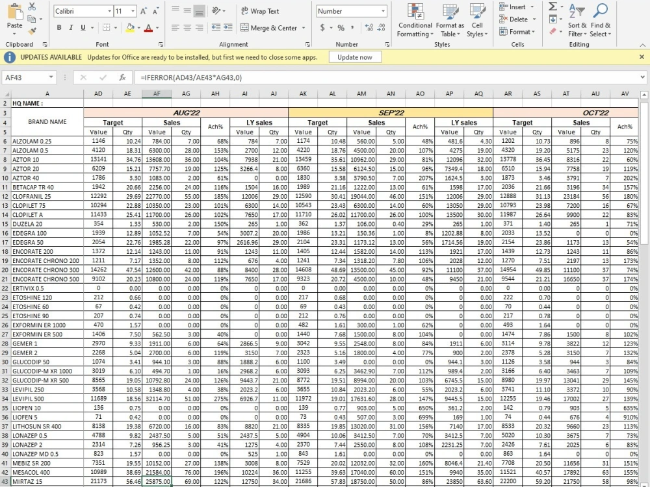Click the Clear eraser icon
The image size is (650, 487).
(x=552, y=31)
